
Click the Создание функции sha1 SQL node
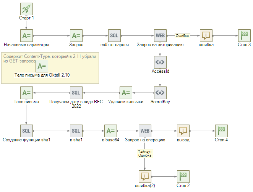pos(26,131)
